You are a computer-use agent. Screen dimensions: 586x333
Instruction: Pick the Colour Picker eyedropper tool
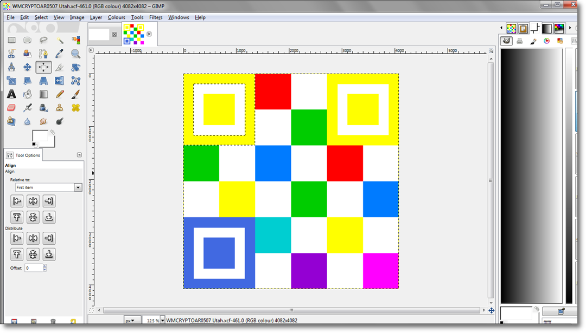point(60,54)
